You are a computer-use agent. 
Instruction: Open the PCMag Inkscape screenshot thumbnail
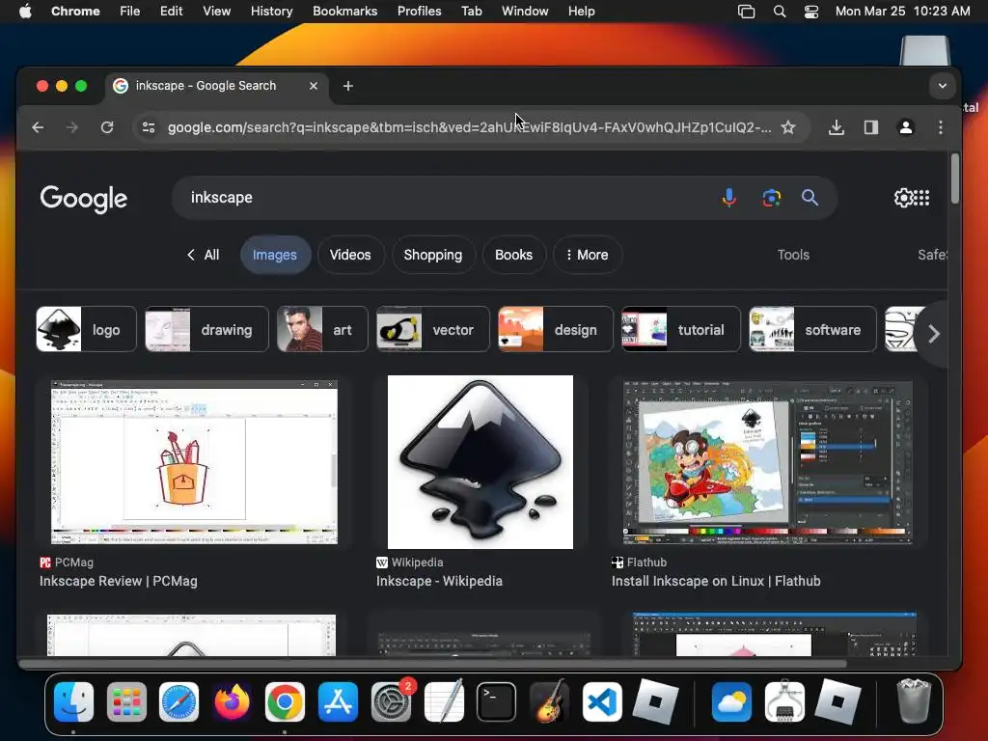point(194,462)
